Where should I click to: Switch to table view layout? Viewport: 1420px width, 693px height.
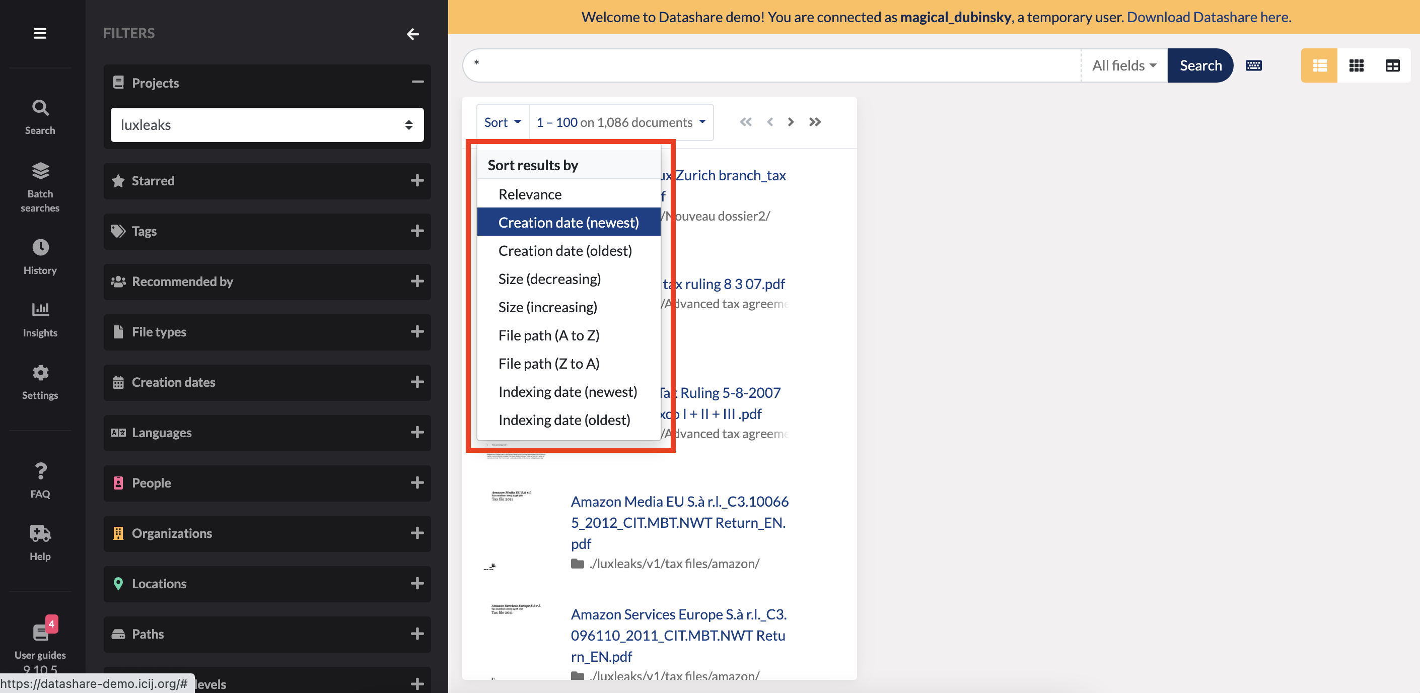(1392, 65)
